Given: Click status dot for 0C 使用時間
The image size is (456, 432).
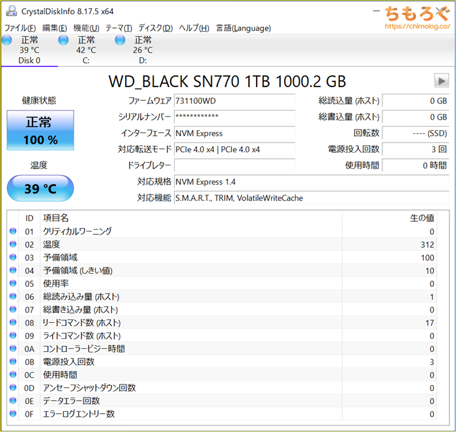Looking at the screenshot, I should [x=13, y=374].
